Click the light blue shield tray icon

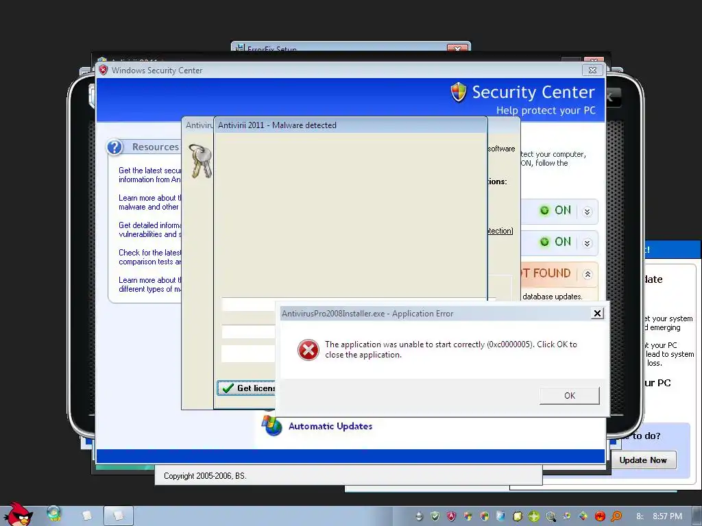pos(501,516)
